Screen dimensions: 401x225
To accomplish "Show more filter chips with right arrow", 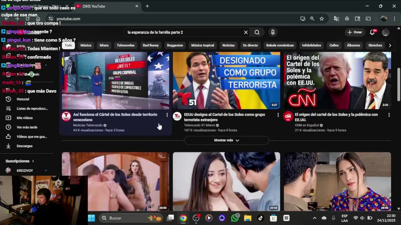I will 390,45.
